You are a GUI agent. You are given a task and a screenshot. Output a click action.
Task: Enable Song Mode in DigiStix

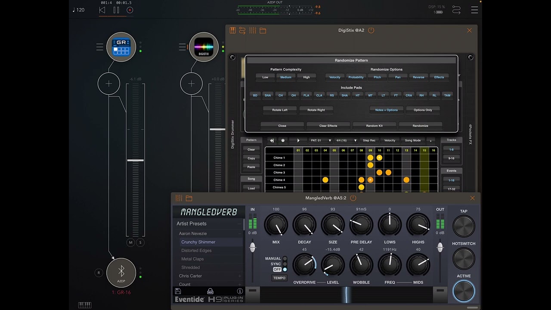[x=413, y=140]
